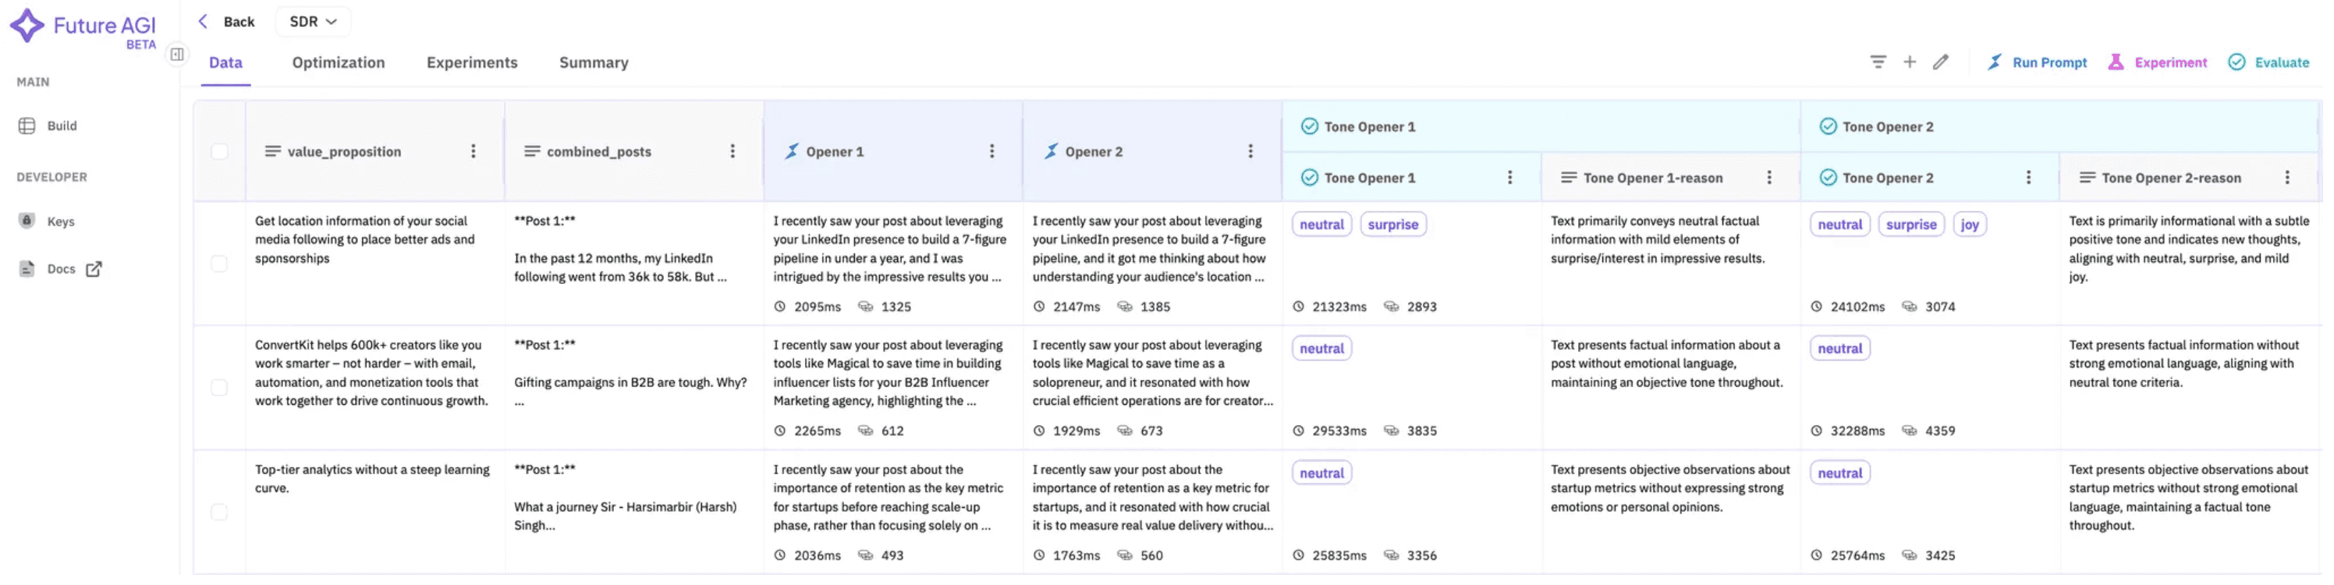
Task: Open Tone Opener 1-reason column options menu
Action: 1769,178
